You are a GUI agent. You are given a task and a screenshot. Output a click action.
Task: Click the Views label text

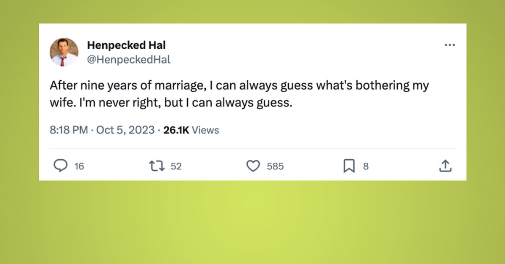pos(205,130)
